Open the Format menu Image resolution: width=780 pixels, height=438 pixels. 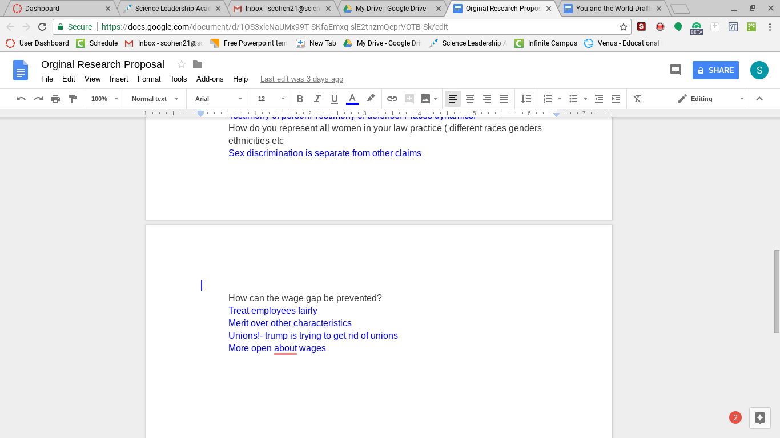point(149,79)
